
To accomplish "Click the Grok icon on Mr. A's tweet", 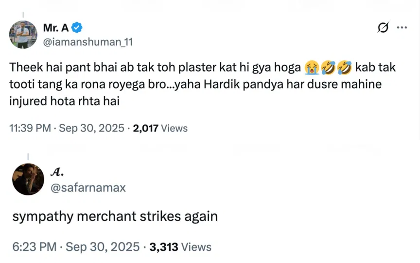I will pyautogui.click(x=384, y=28).
